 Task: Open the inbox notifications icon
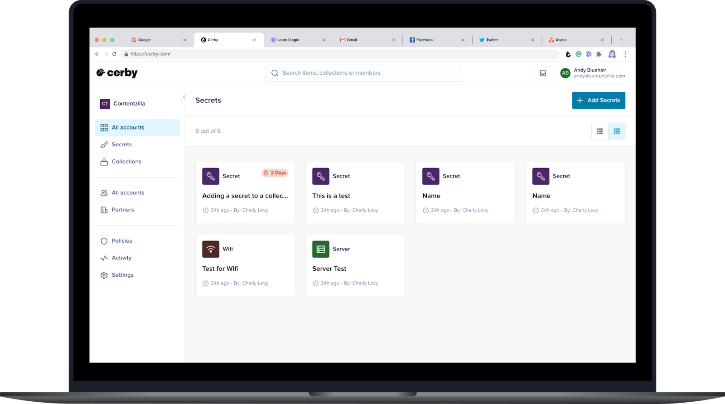543,73
